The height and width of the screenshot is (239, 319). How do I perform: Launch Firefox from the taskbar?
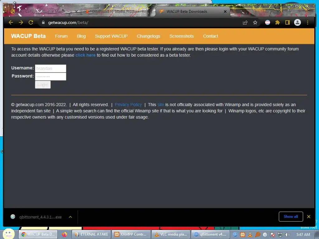pyautogui.click(x=64, y=234)
